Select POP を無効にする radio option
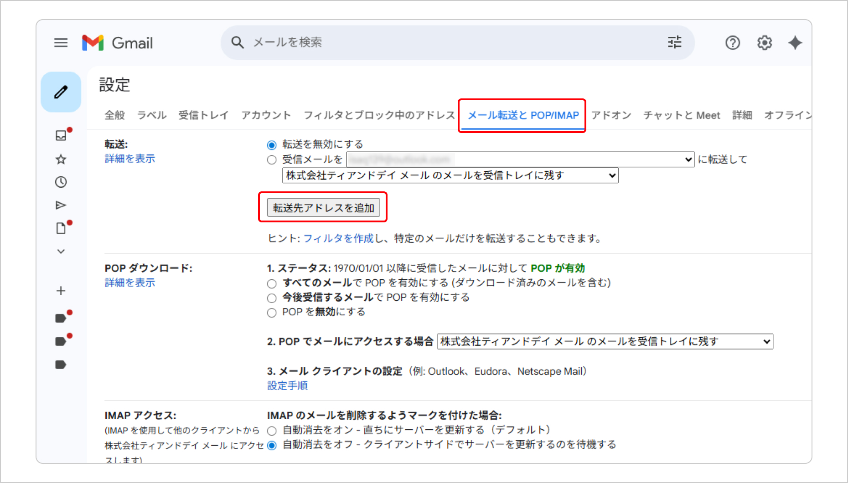Screen dimensions: 848x483 [272, 313]
